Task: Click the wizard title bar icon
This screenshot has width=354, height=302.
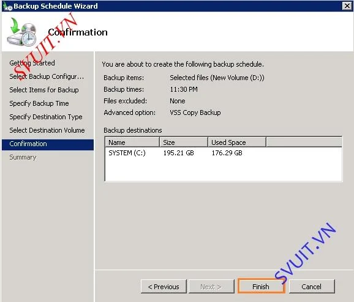Action: (7, 6)
